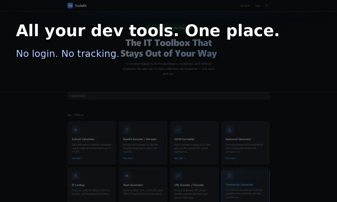This screenshot has height=202, width=337.
Task: Open Use Tool link under Base64 Encoder
Action: pyautogui.click(x=128, y=158)
